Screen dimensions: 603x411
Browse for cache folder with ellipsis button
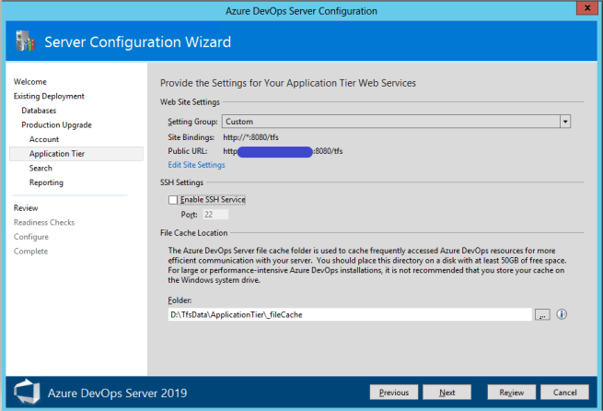tap(542, 314)
